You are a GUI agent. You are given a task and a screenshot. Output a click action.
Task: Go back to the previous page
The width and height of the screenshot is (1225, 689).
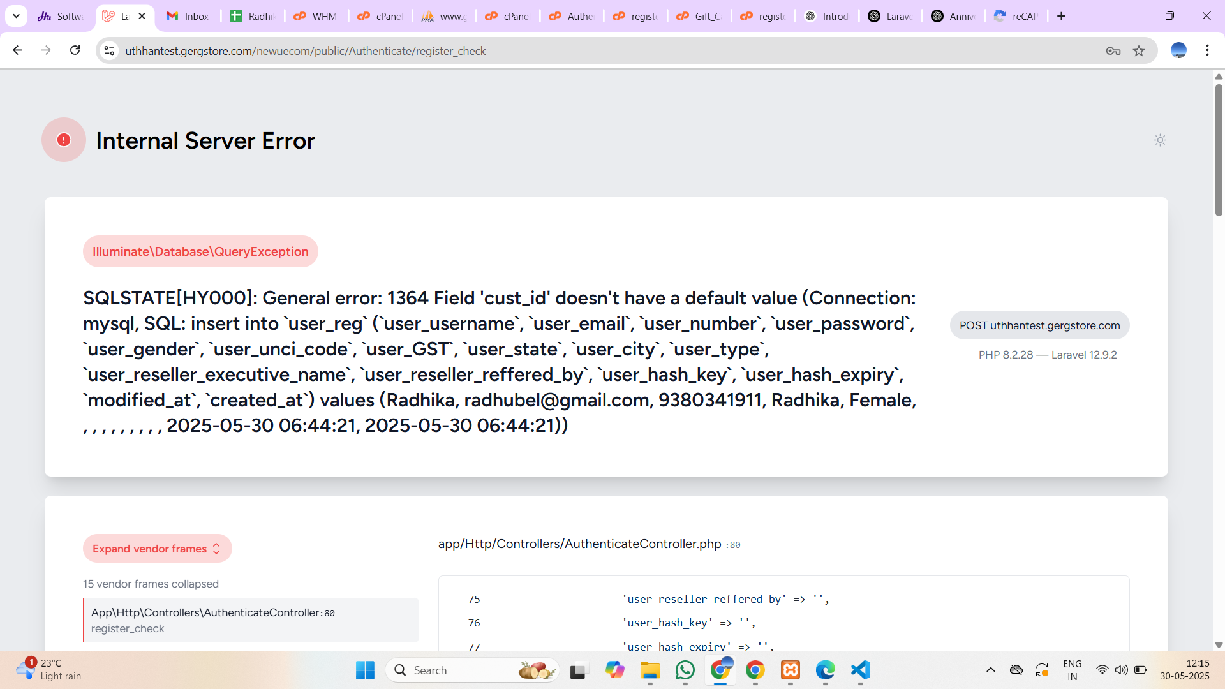tap(18, 50)
